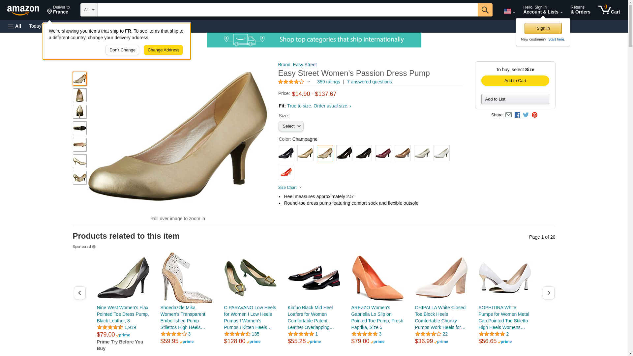Screen dimensions: 633x356
Task: Open the Size Select dropdown
Action: click(291, 126)
